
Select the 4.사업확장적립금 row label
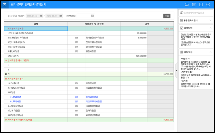tap(15, 106)
